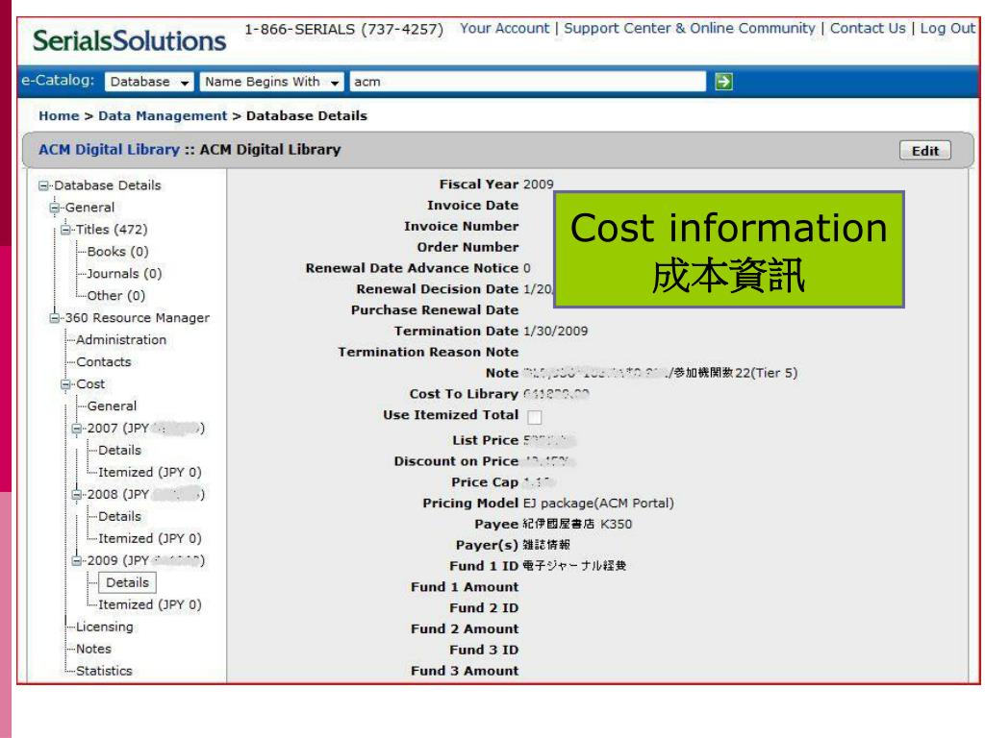The image size is (985, 738).
Task: Open Contacts in the tree
Action: tap(104, 362)
